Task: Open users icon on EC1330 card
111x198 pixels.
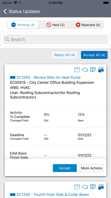Action: [x=101, y=187]
